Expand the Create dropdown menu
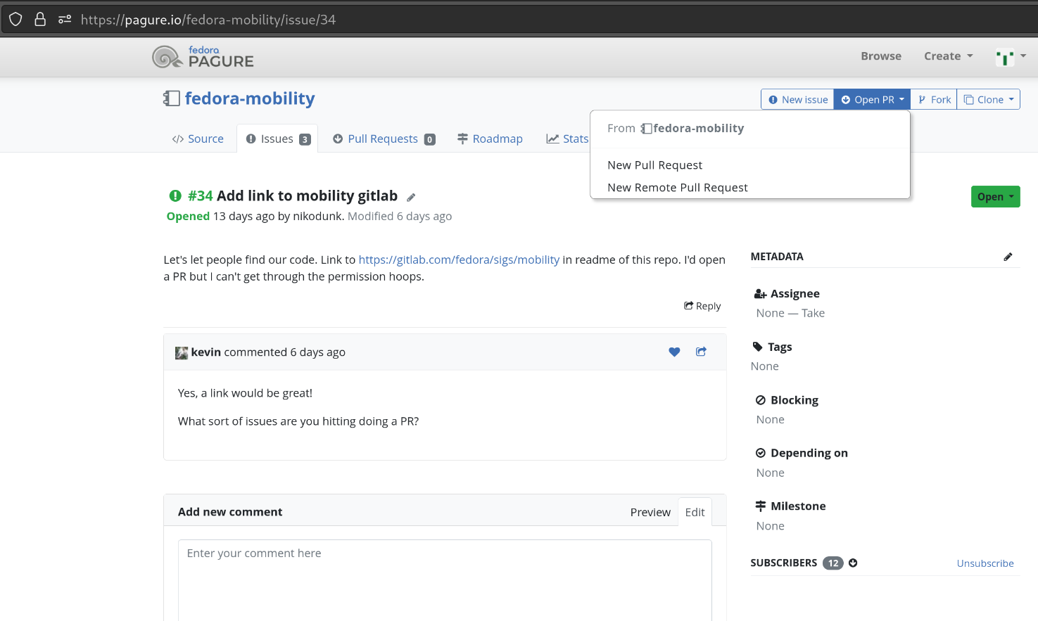 949,56
